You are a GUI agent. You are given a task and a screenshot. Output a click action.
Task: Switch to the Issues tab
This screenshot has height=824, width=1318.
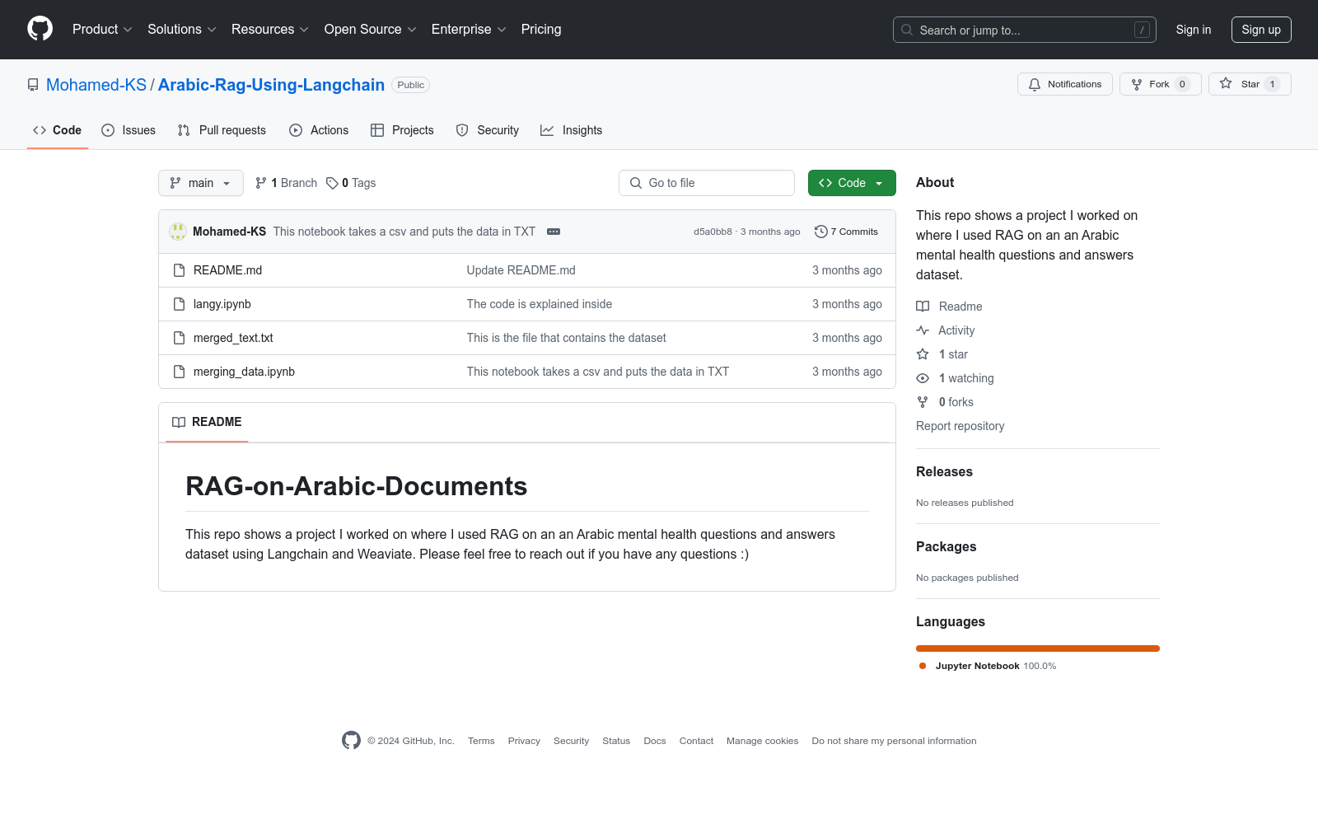click(129, 130)
